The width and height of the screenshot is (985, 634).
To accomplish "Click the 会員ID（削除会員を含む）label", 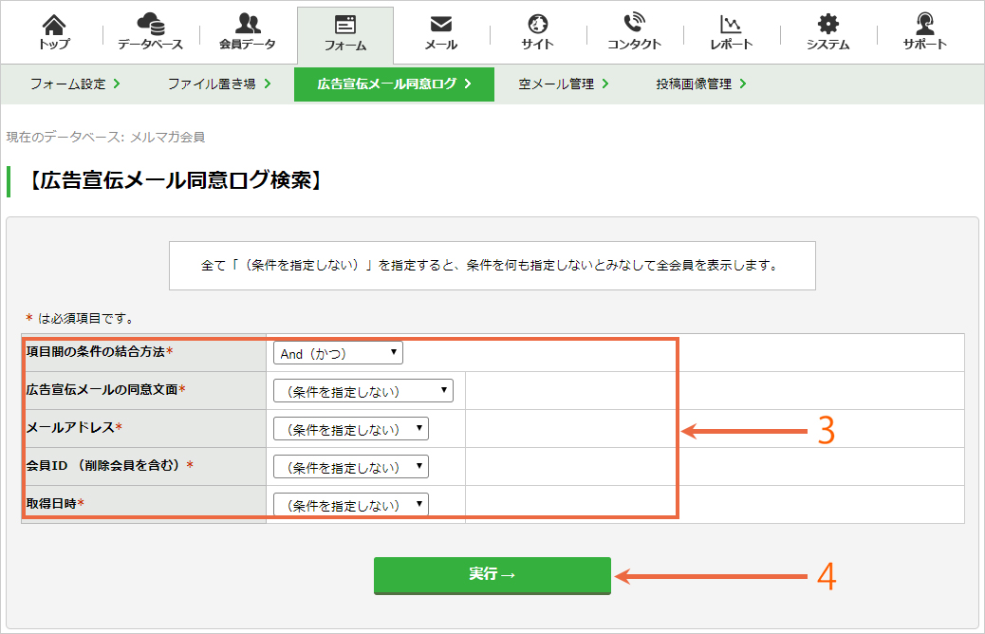I will [x=109, y=466].
